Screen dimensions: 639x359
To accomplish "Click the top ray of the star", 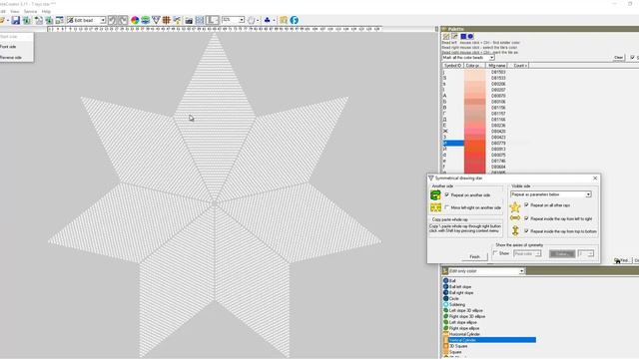I will tap(215, 118).
